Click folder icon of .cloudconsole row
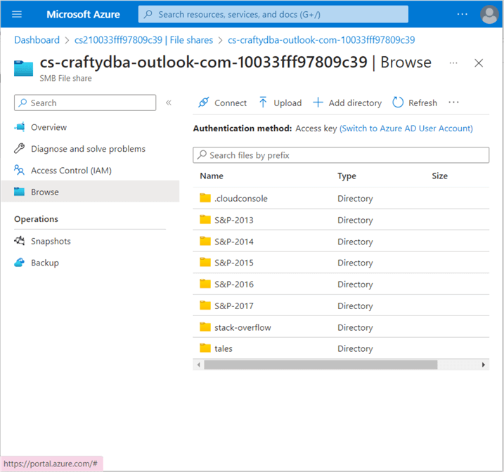504x472 pixels. [x=205, y=198]
